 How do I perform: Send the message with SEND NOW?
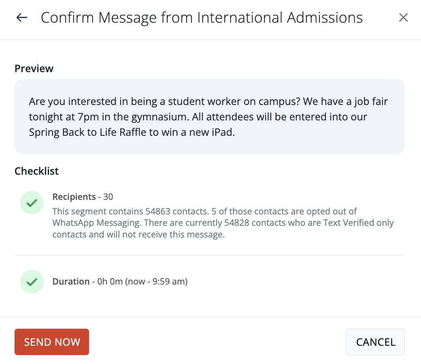(52, 342)
